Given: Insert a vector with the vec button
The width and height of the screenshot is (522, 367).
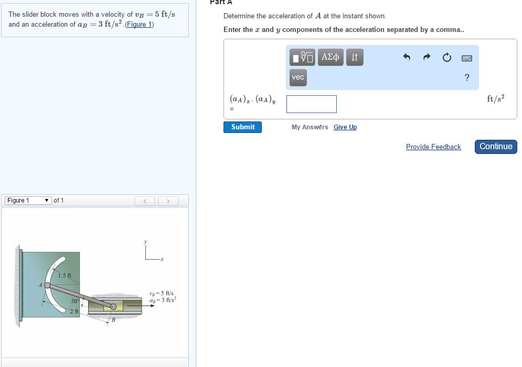Looking at the screenshot, I should (297, 77).
